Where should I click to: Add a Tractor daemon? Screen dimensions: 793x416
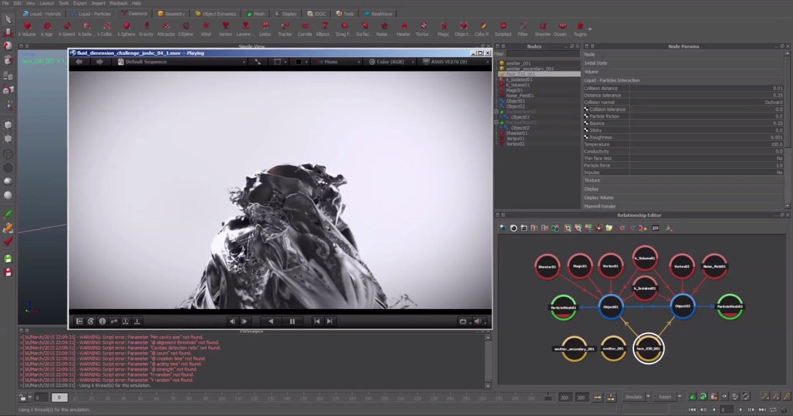coord(285,29)
